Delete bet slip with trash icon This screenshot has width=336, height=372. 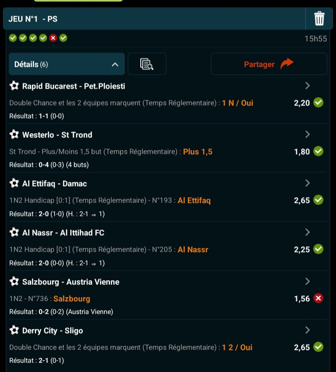pyautogui.click(x=319, y=19)
